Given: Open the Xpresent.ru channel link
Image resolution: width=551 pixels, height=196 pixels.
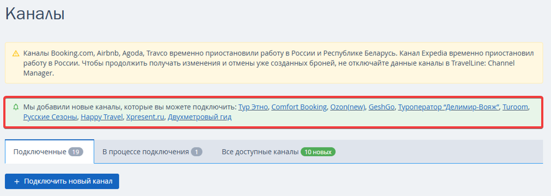Looking at the screenshot, I should coord(145,117).
